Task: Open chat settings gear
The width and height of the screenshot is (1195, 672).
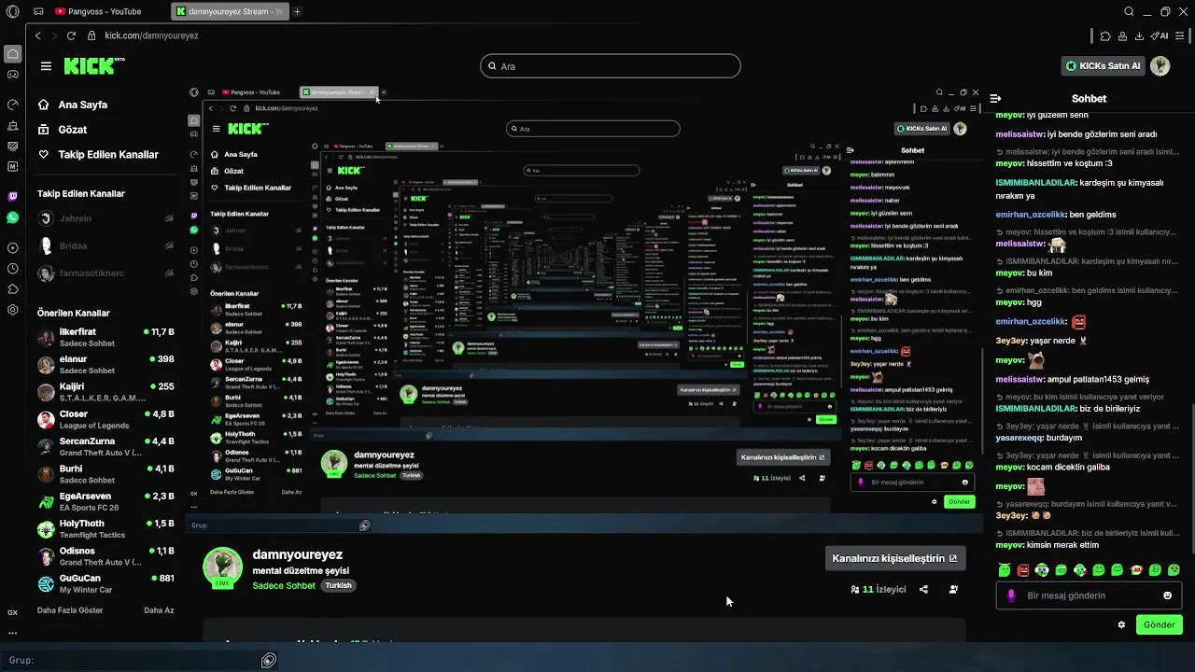Action: click(x=1121, y=624)
